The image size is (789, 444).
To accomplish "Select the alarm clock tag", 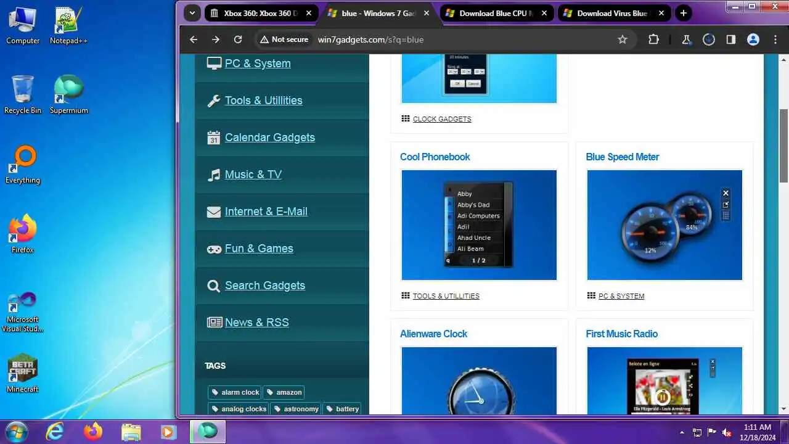I will 234,392.
